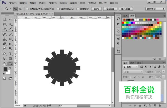Enable 调整窗口大小以满屏显示 checkbox
Image resolution: width=167 pixels, height=108 pixels.
(x=27, y=9)
